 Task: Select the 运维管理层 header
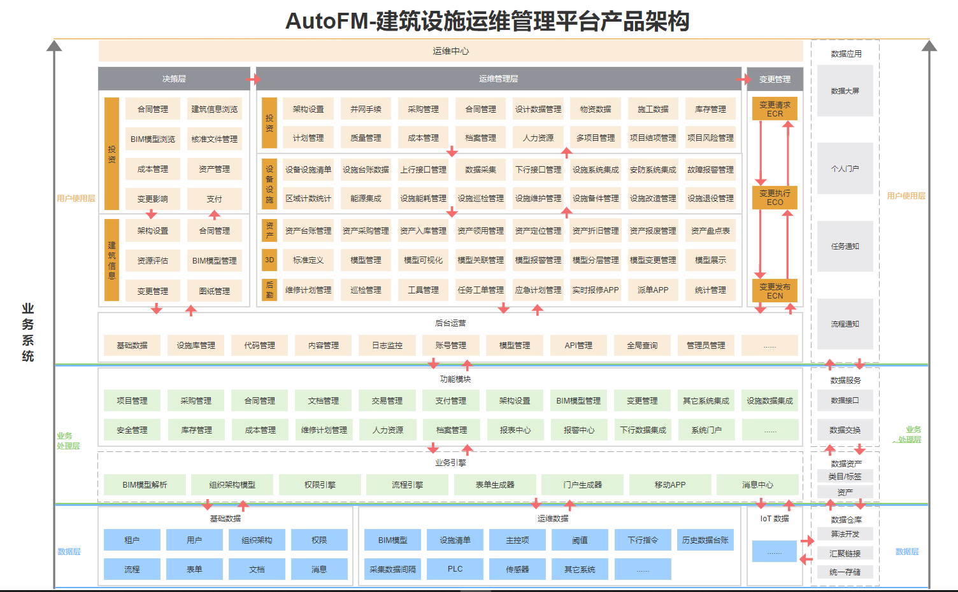(x=499, y=79)
